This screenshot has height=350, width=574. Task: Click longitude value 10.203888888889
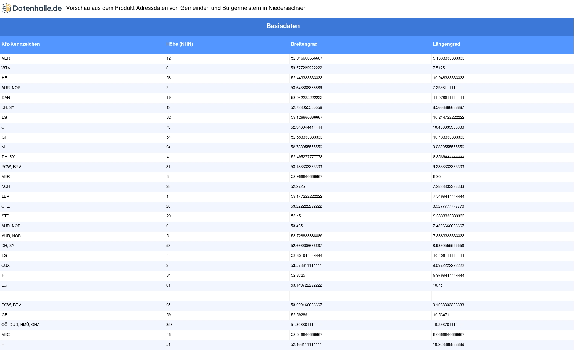pos(448,345)
